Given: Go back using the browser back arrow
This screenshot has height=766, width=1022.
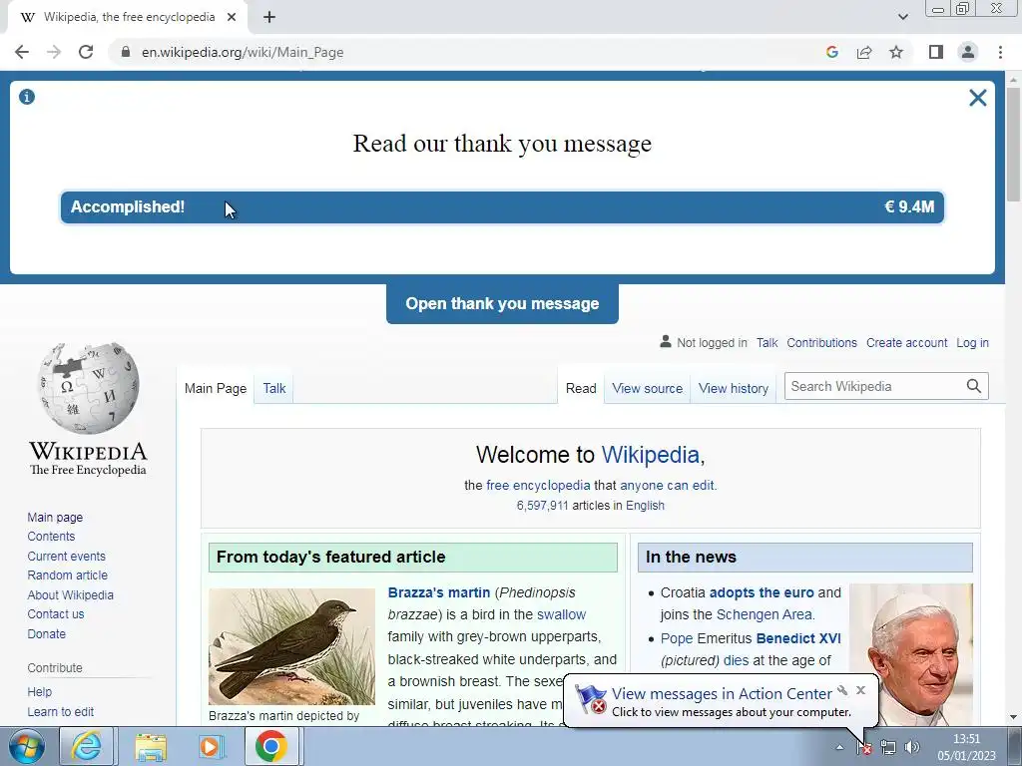Looking at the screenshot, I should click(22, 52).
